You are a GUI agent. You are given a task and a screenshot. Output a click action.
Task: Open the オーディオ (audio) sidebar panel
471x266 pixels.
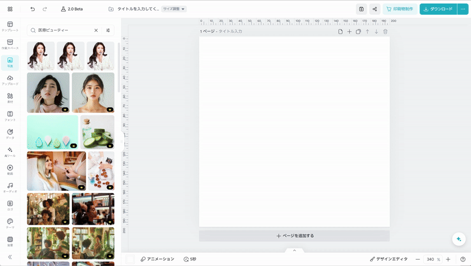pos(10,188)
